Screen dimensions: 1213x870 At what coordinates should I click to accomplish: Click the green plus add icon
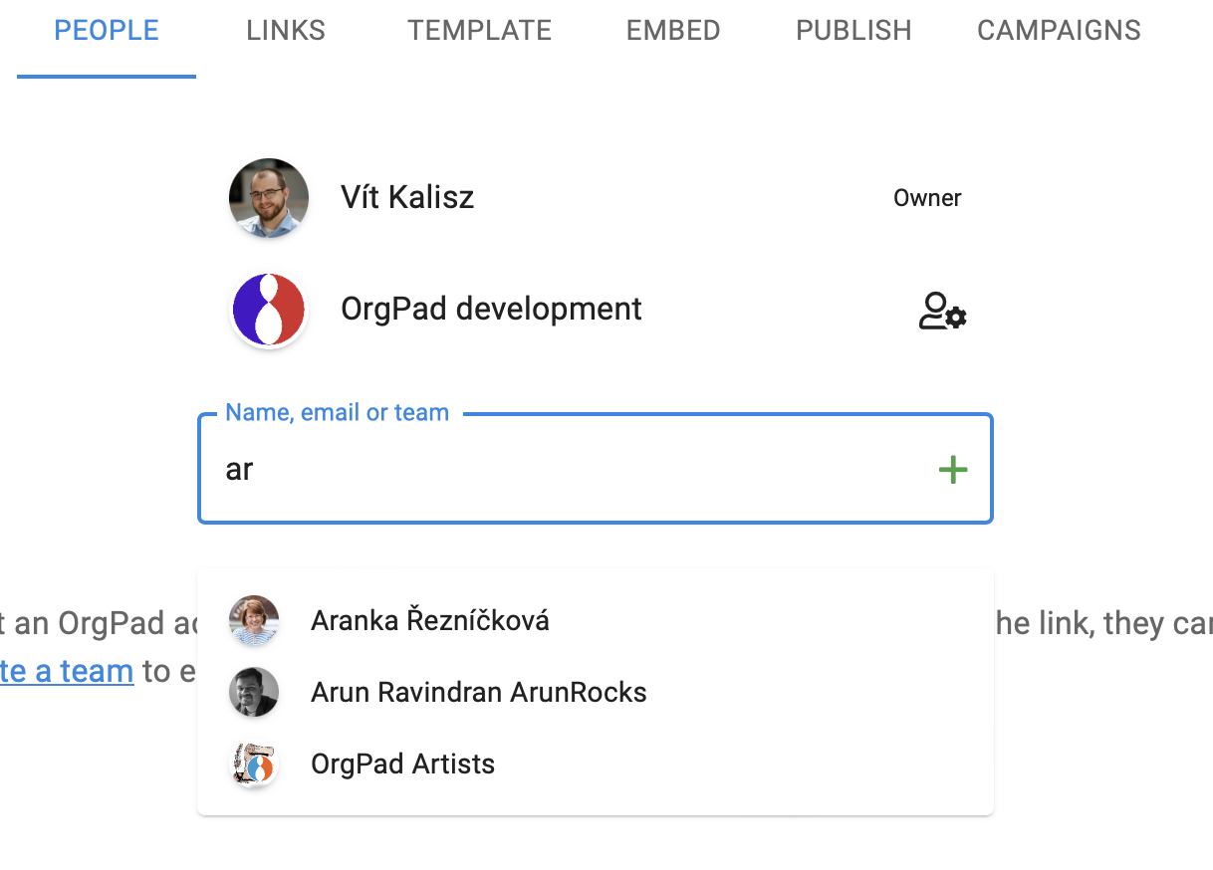tap(952, 469)
